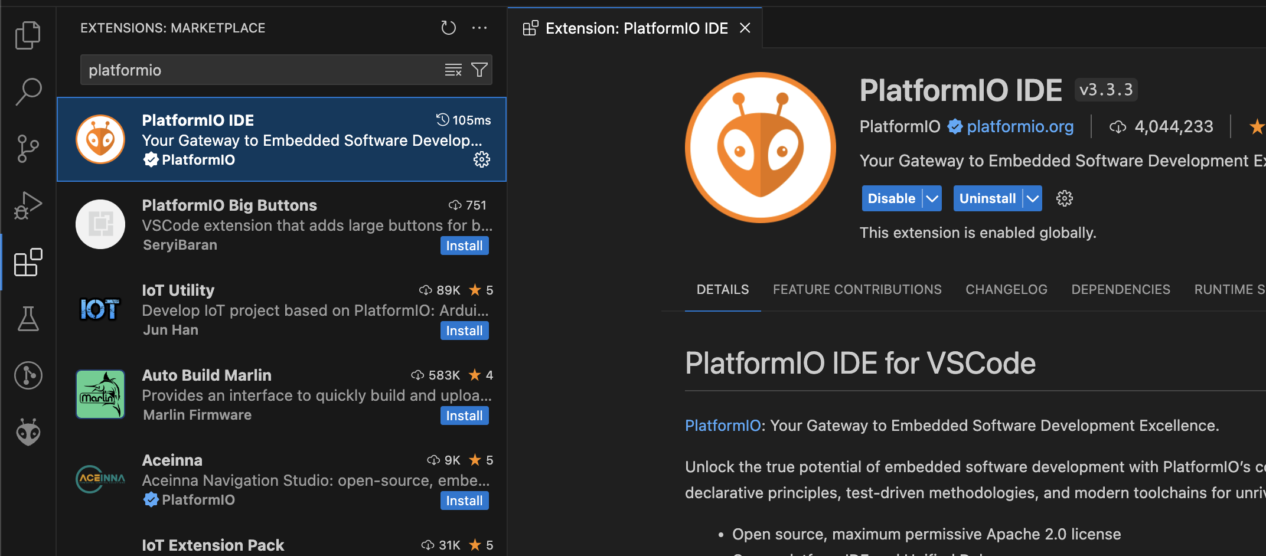
Task: Open the Source Control view
Action: click(28, 149)
